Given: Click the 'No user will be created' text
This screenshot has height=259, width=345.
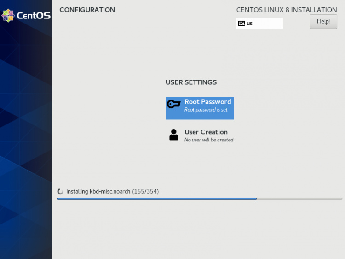Looking at the screenshot, I should click(x=208, y=140).
